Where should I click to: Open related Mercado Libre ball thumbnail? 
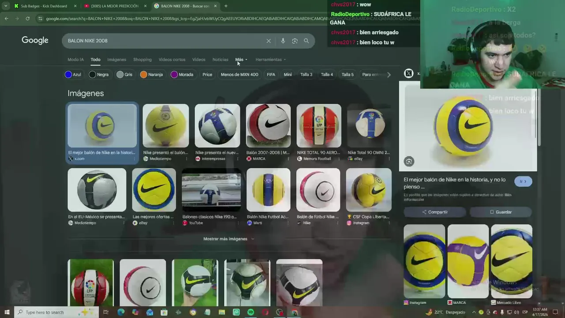click(512, 261)
